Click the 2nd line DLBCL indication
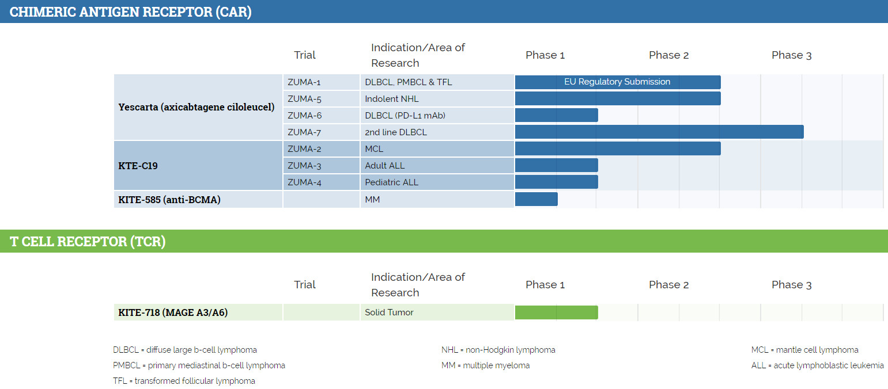Viewport: 888px width, 389px height. 437,132
